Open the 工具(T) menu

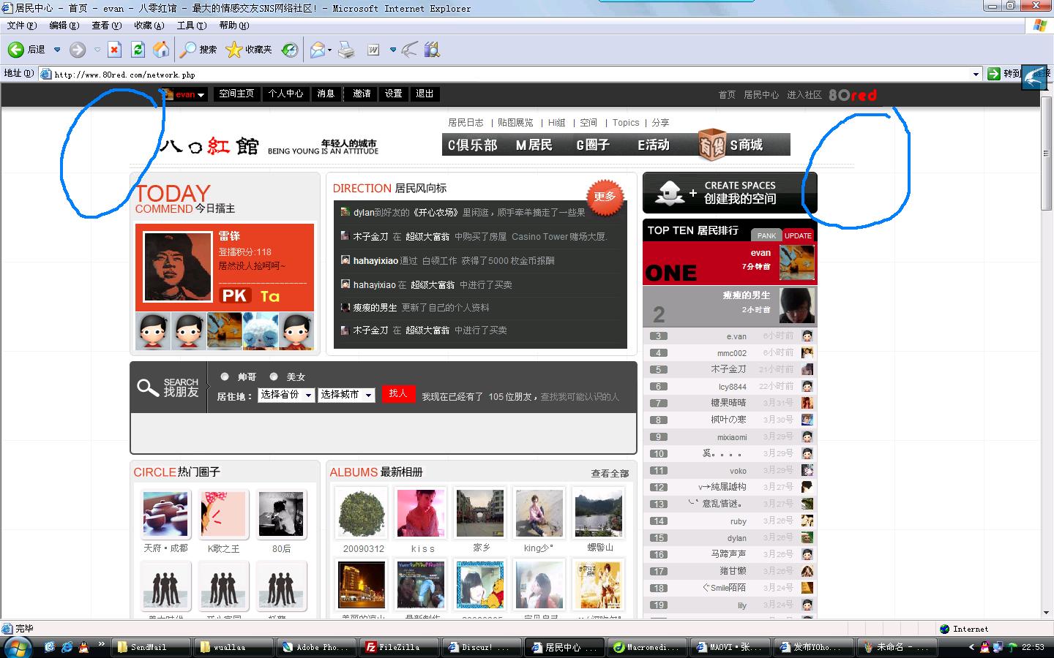tap(192, 25)
